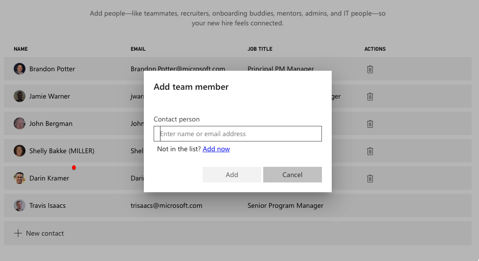Delete Darin Kramer with trash icon

click(370, 179)
